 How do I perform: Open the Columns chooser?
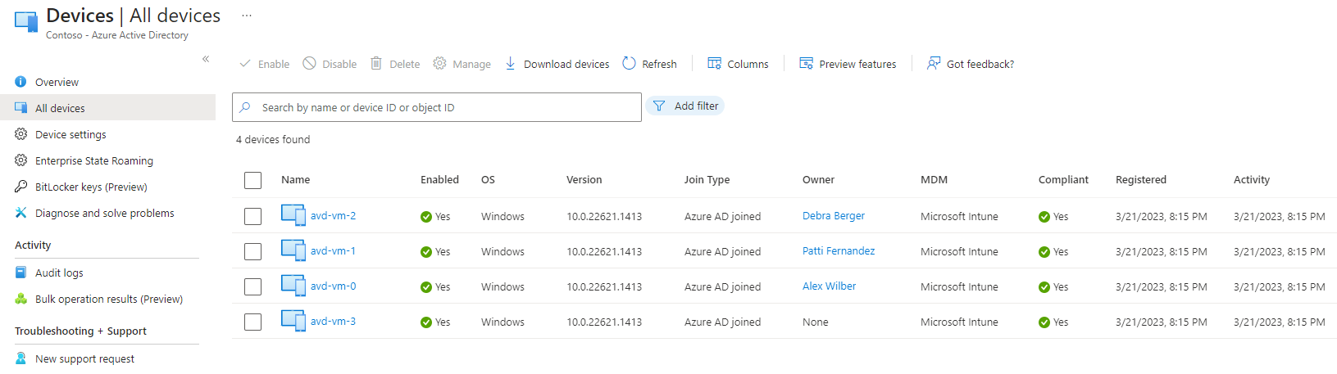click(x=738, y=64)
